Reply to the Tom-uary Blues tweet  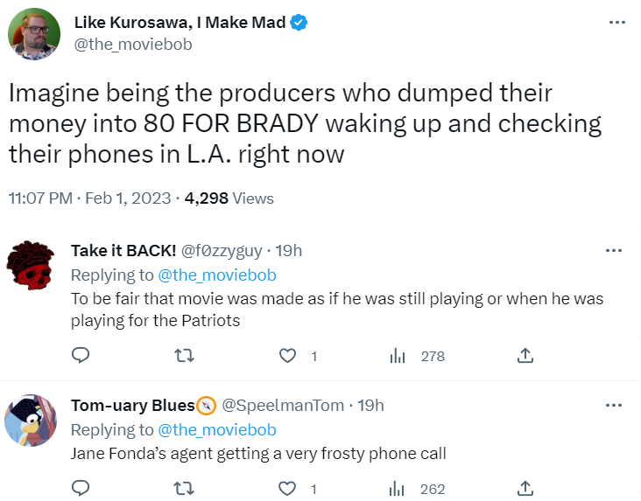[x=81, y=488]
